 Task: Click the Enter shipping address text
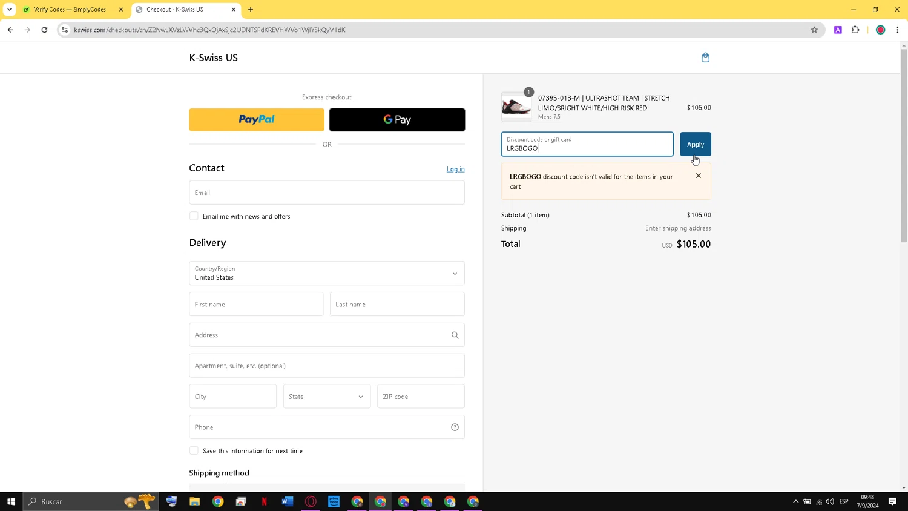pos(678,228)
